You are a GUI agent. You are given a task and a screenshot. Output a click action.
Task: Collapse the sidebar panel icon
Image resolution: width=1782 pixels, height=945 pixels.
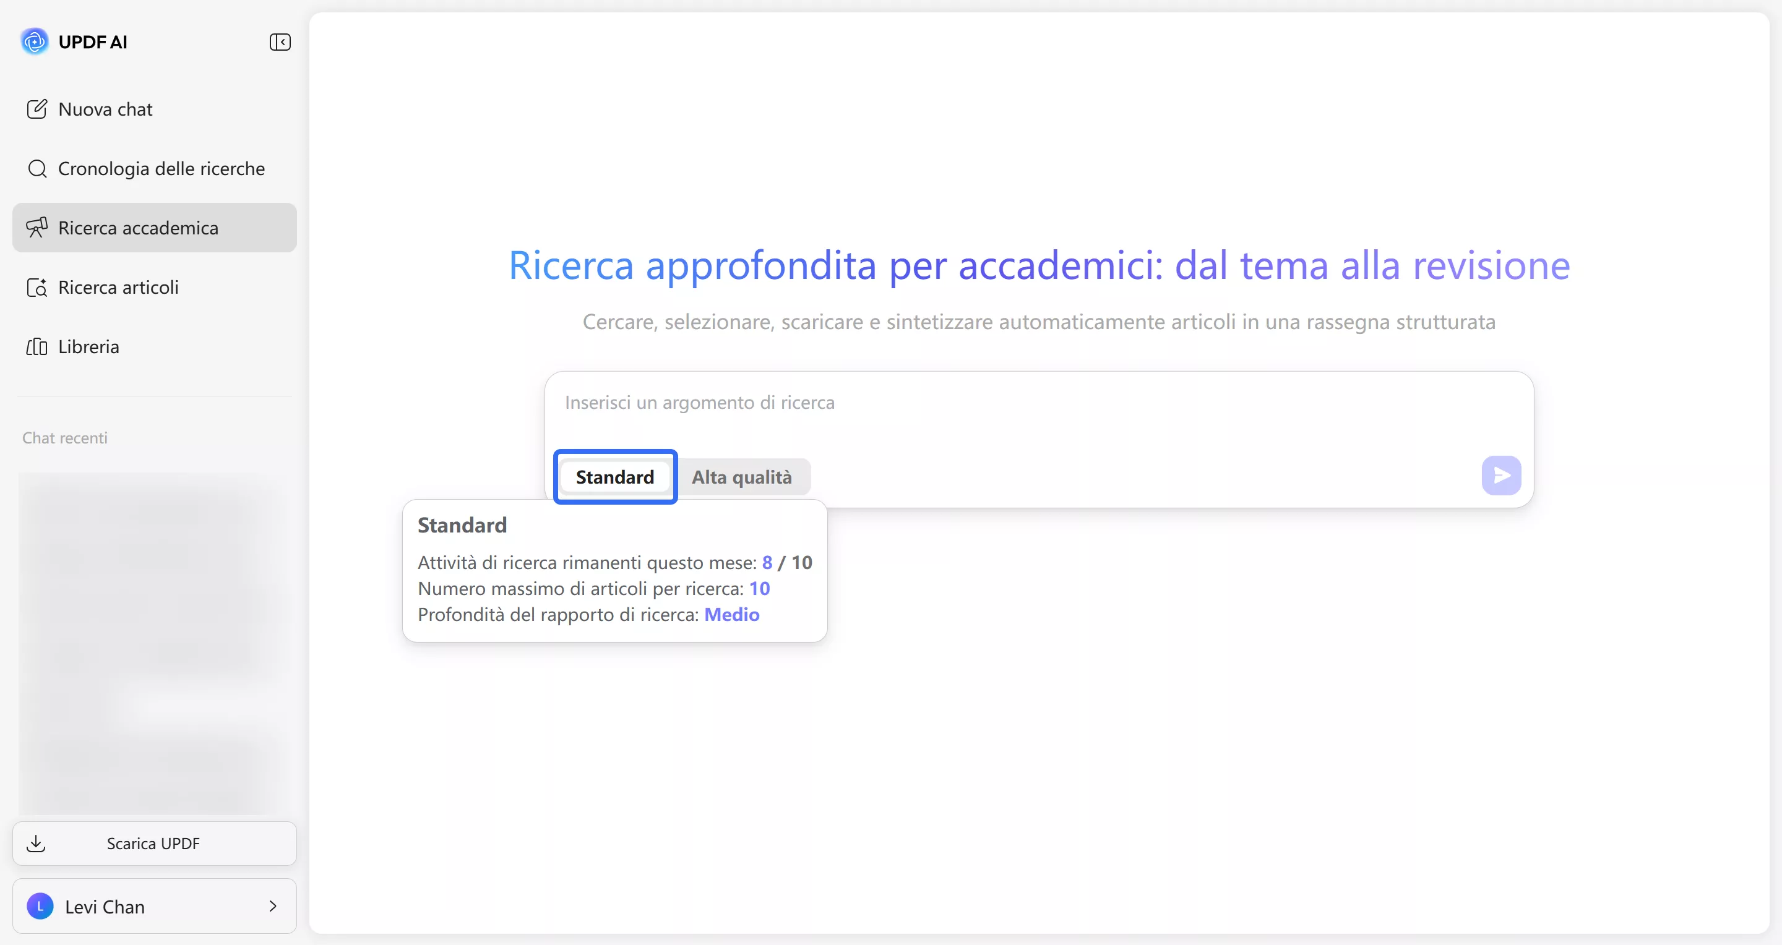click(280, 42)
